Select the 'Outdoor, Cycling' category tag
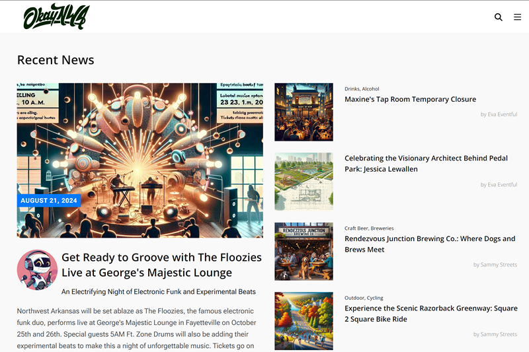Image resolution: width=529 pixels, height=352 pixels. click(364, 298)
